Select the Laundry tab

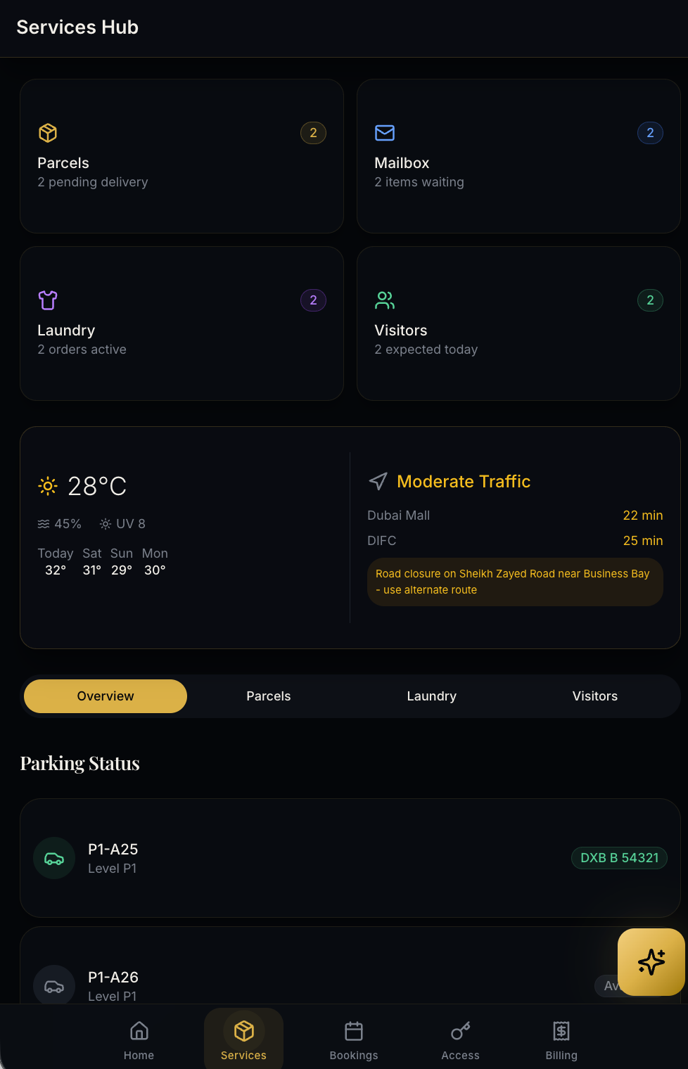point(432,696)
